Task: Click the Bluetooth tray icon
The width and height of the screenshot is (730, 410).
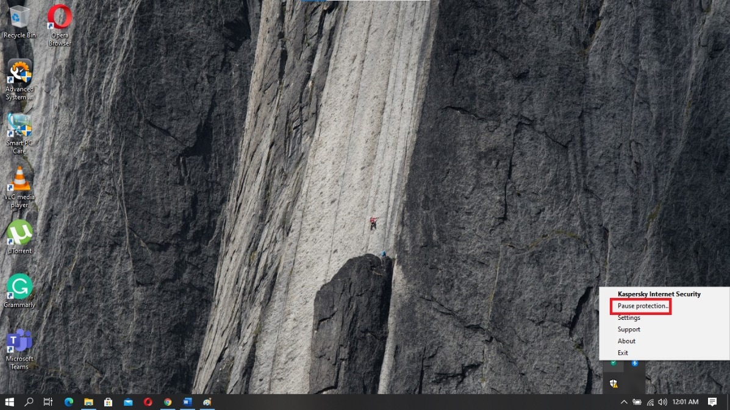Action: click(x=635, y=363)
